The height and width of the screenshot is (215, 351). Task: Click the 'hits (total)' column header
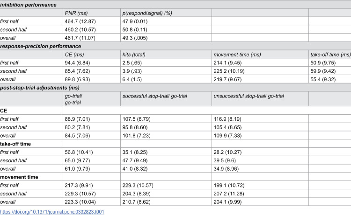[x=134, y=55]
